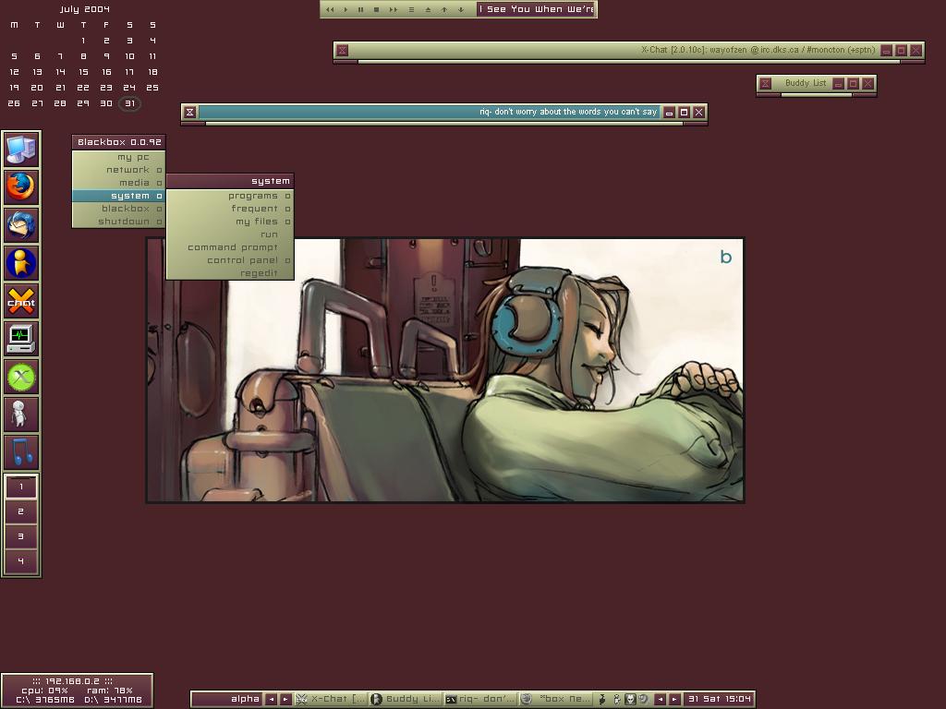Click the swirl icon in tray
This screenshot has height=709, width=946.
(643, 700)
